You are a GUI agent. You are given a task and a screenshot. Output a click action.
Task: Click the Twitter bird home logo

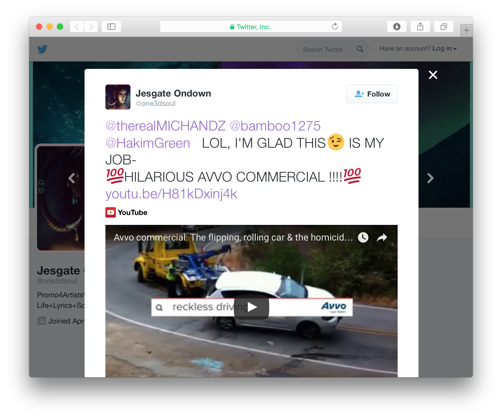(42, 49)
